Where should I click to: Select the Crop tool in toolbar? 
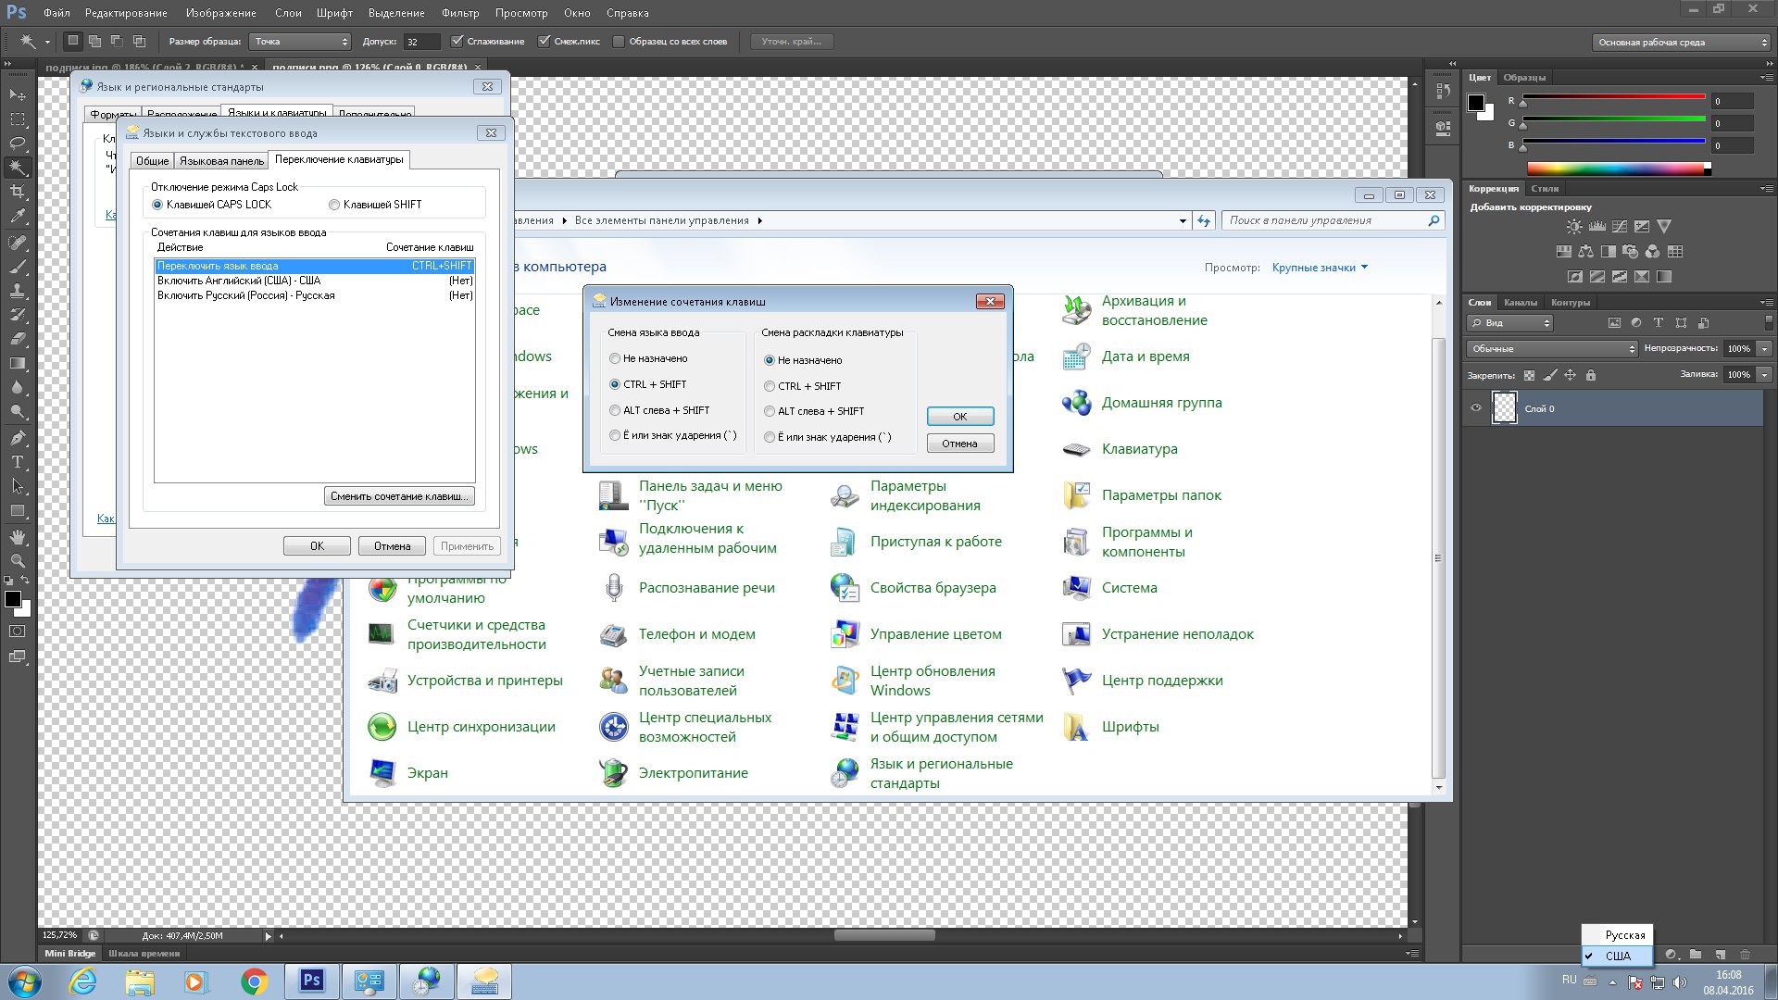click(18, 192)
